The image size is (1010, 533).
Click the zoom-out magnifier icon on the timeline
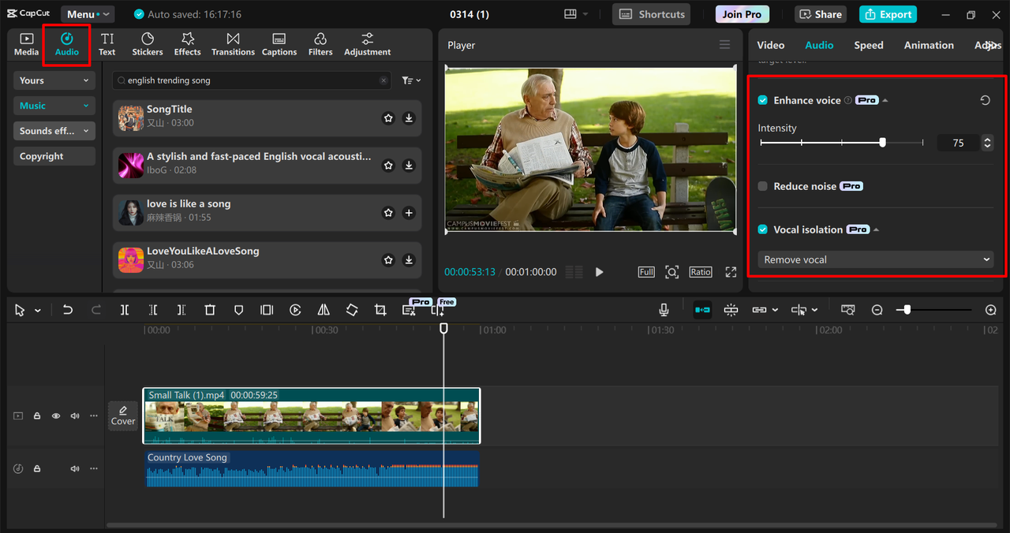[877, 310]
